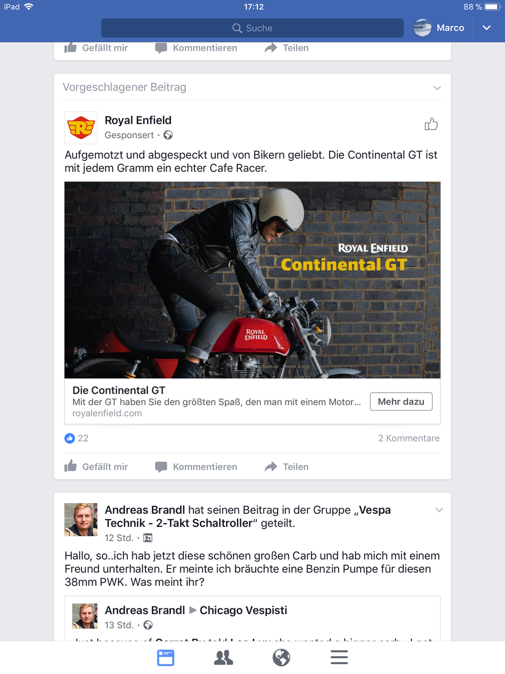Image resolution: width=505 pixels, height=674 pixels.
Task: Open Marco's profile in the top bar
Action: pyautogui.click(x=439, y=28)
